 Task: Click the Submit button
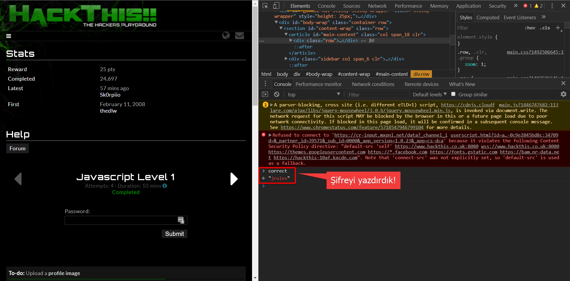pyautogui.click(x=175, y=234)
